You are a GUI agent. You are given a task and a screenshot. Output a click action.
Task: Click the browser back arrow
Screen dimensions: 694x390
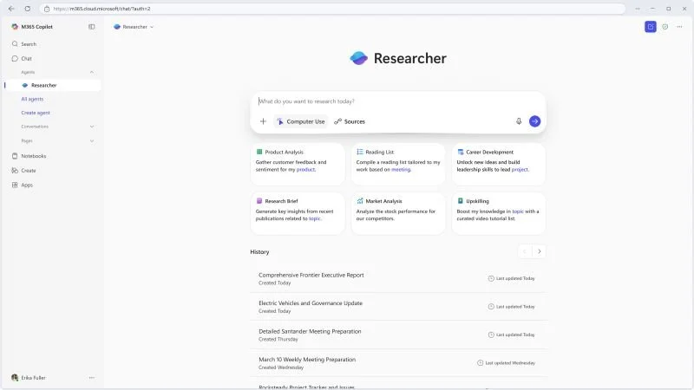point(11,9)
